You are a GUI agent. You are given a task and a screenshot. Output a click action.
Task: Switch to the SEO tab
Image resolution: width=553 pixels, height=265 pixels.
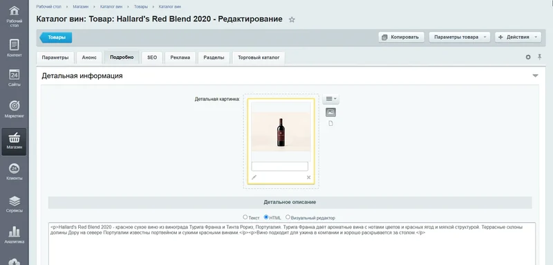tap(152, 57)
